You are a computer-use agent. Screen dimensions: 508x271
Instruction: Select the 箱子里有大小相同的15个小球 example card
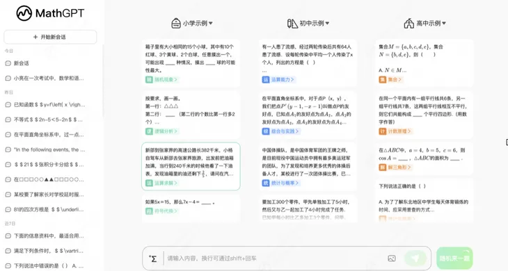click(191, 63)
